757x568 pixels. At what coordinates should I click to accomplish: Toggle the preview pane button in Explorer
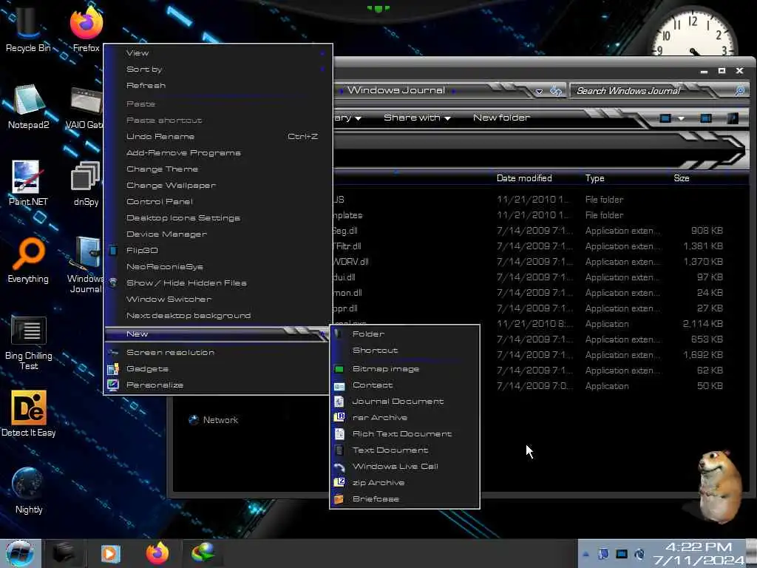pyautogui.click(x=706, y=118)
